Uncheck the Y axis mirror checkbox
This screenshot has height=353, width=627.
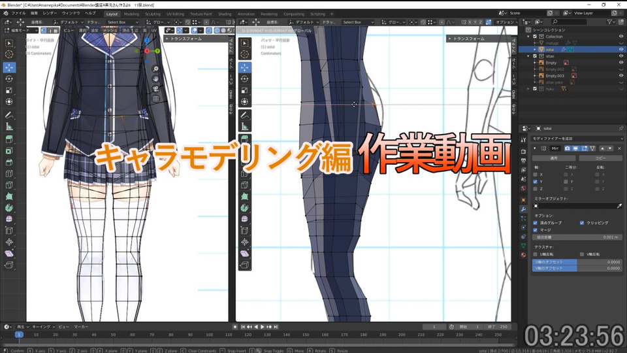(x=536, y=182)
